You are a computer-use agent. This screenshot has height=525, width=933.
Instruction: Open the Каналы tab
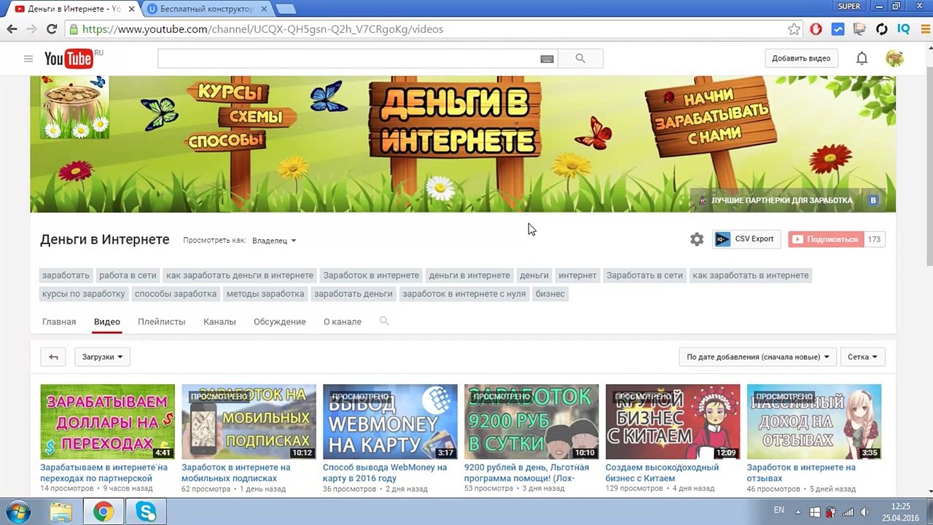(219, 322)
